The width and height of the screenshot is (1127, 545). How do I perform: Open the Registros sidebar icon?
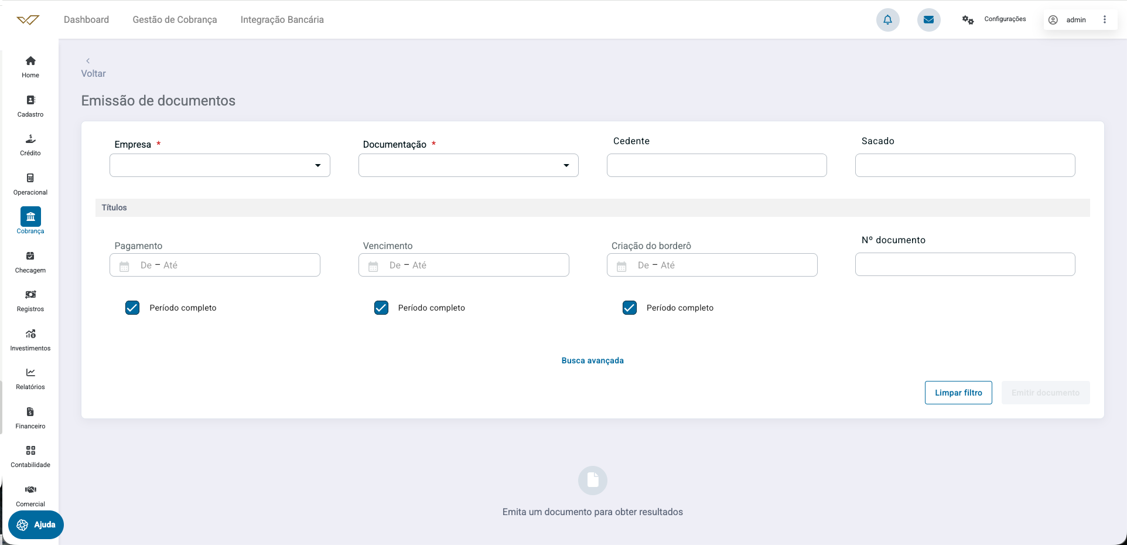[30, 295]
